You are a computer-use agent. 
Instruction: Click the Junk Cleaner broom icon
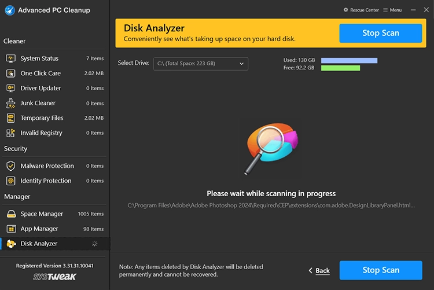tap(10, 103)
